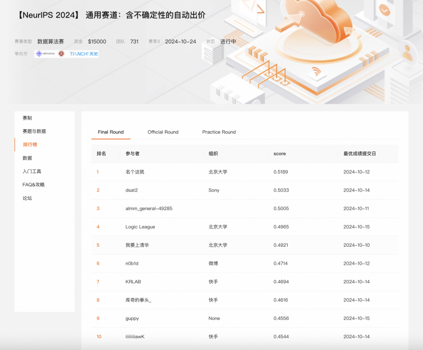Click participant dsat2
This screenshot has height=350, width=423.
pos(132,190)
